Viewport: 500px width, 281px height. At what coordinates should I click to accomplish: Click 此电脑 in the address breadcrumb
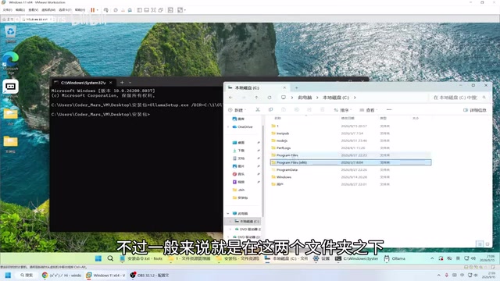305,98
